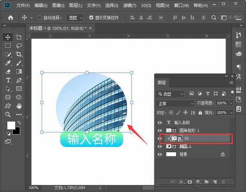Image resolution: width=246 pixels, height=192 pixels.
Task: Open the 正常 blend mode dropdown
Action: [175, 103]
